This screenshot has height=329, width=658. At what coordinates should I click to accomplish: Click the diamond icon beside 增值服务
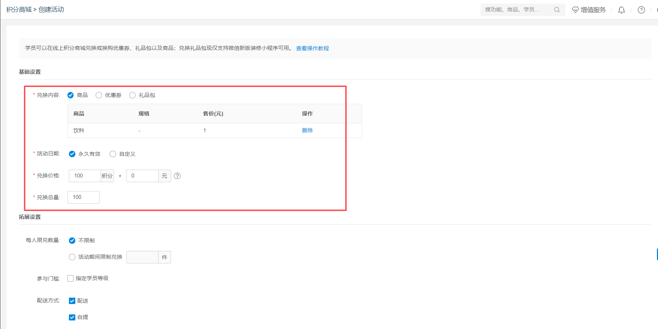(x=575, y=10)
